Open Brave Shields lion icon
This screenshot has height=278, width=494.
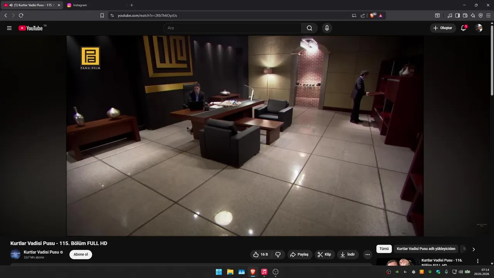[x=372, y=15]
